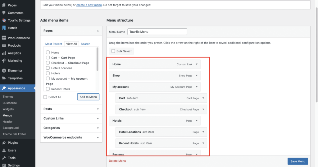Click the Marketing megaphone icon

tap(4, 61)
